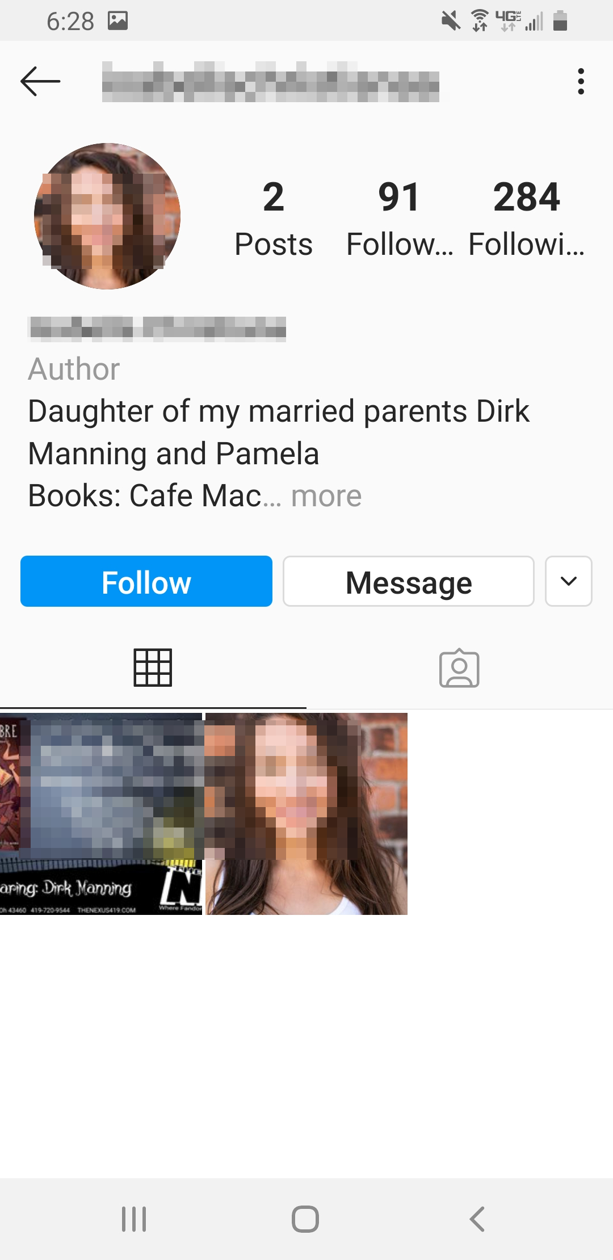
Task: View the 91 followers list
Action: [400, 219]
